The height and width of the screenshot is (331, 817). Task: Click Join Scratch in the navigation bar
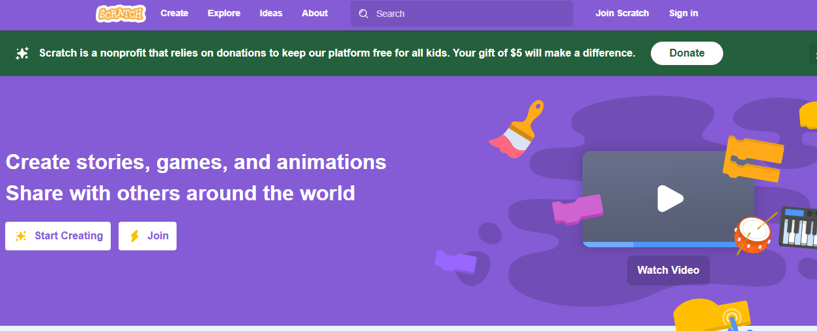pos(622,13)
